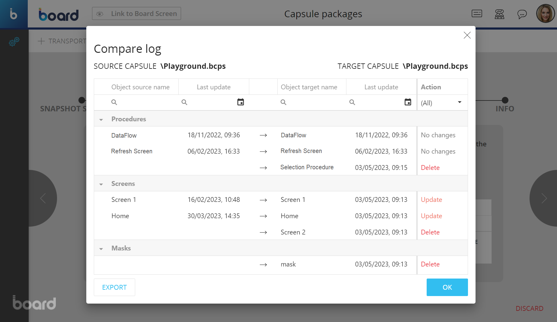Screen dimensions: 557x322
Task: Select source Screen 1 entry
Action: [124, 199]
